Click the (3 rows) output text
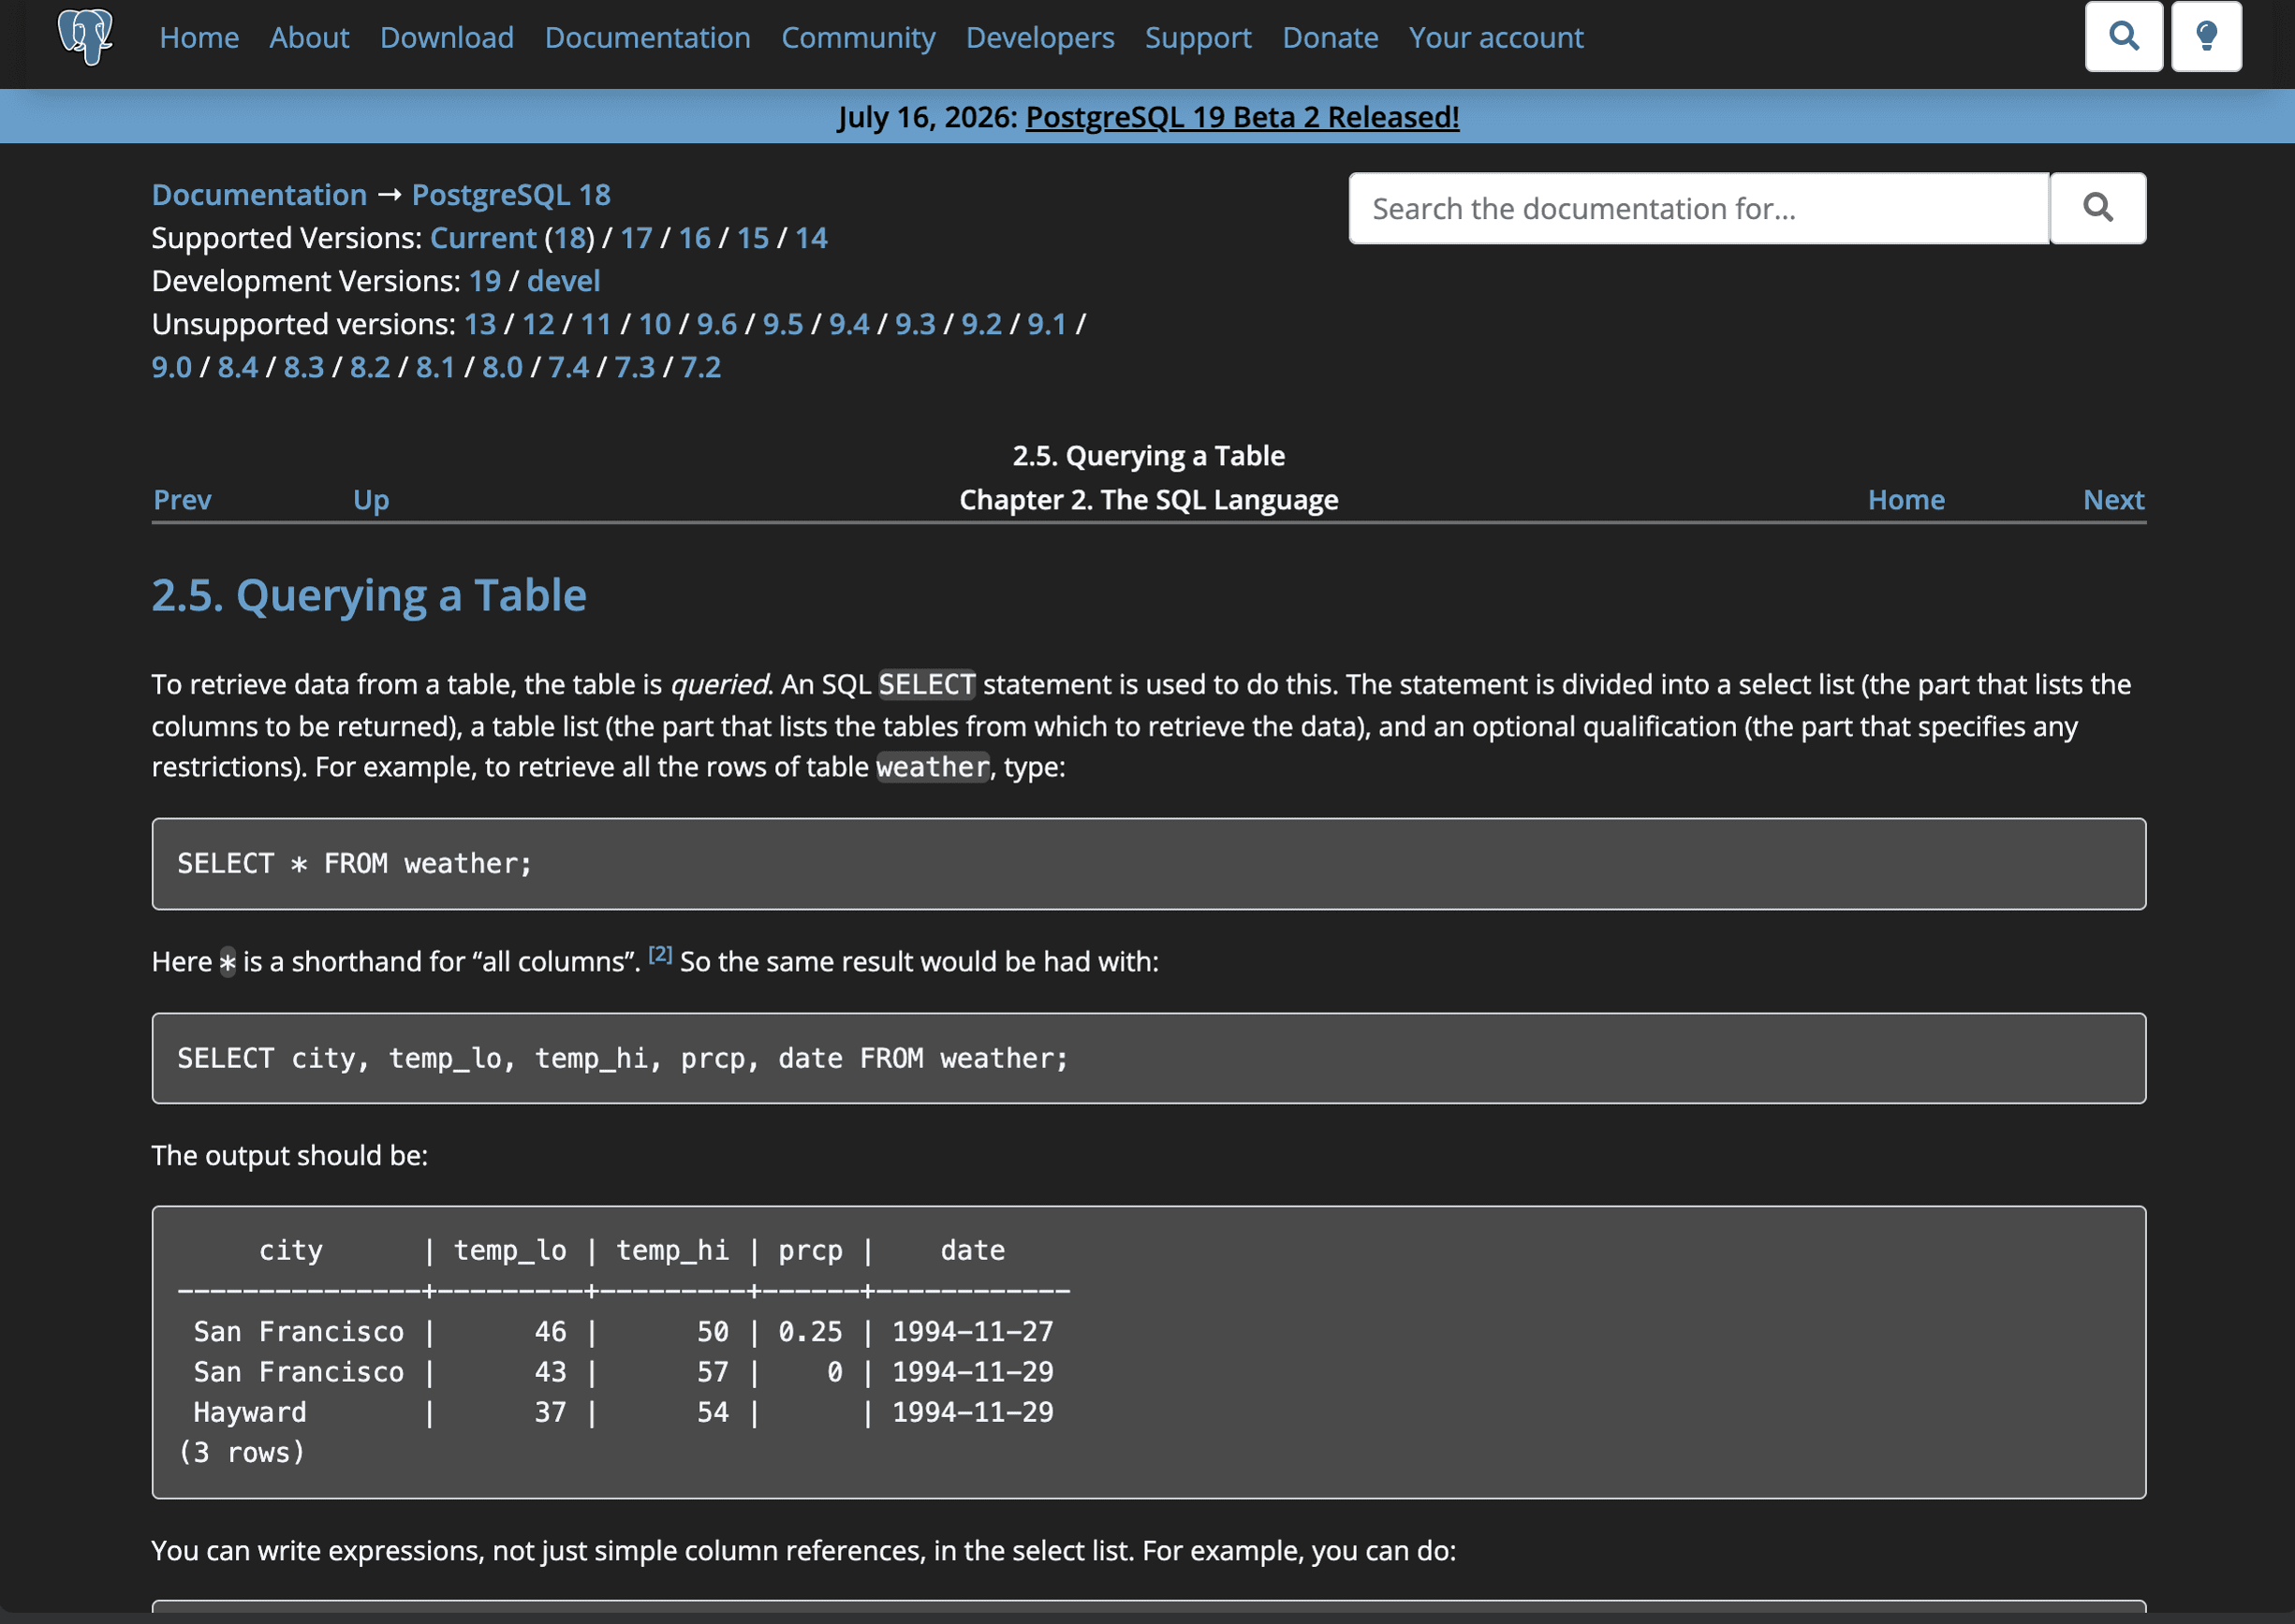Viewport: 2295px width, 1624px height. [241, 1452]
